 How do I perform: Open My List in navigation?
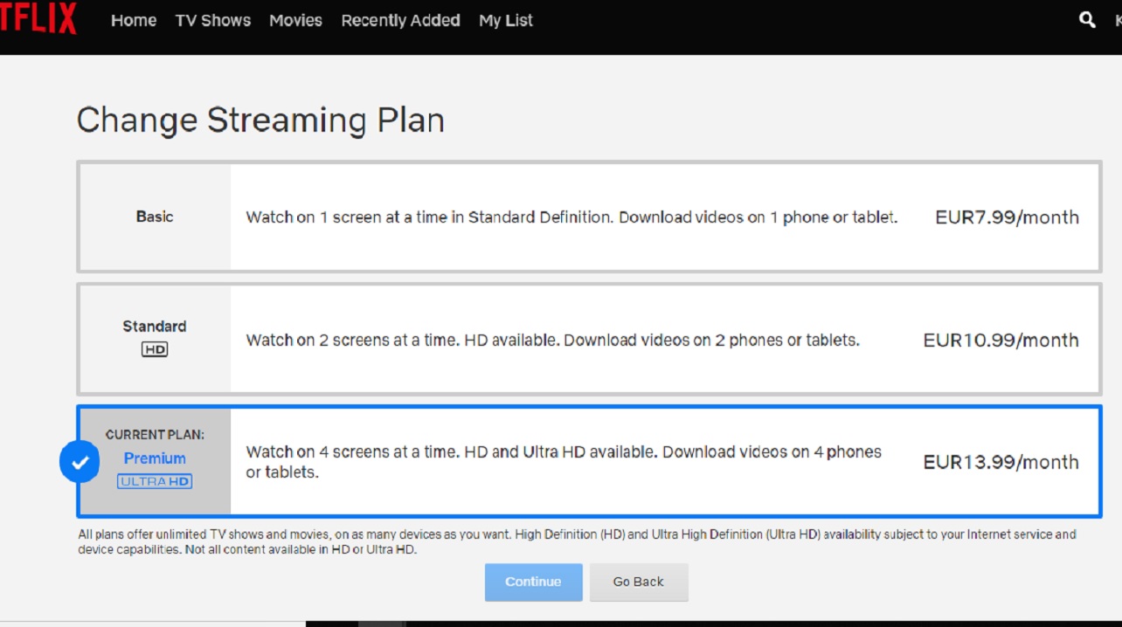point(505,20)
